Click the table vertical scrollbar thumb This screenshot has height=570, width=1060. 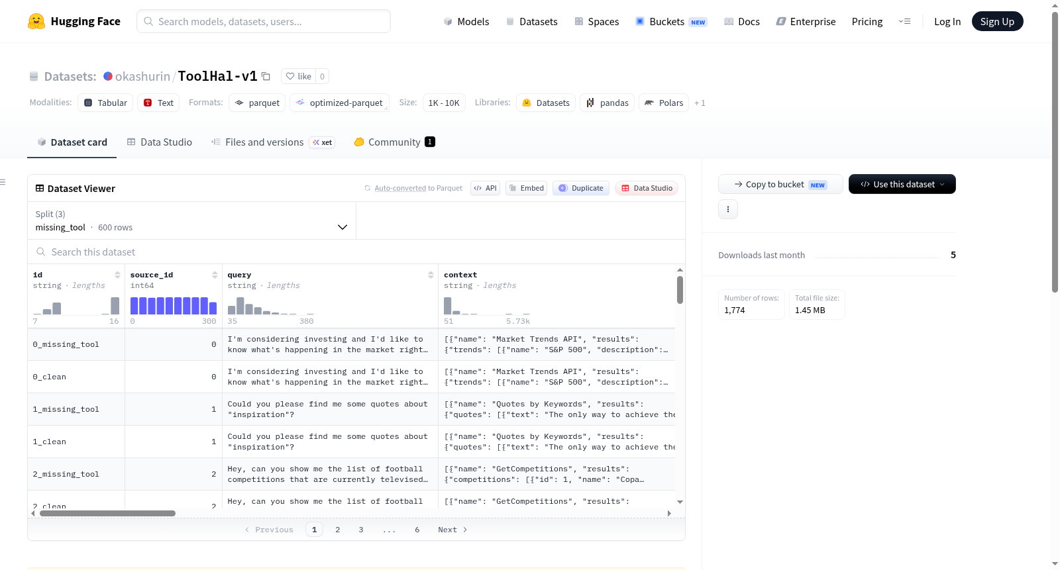[x=680, y=290]
